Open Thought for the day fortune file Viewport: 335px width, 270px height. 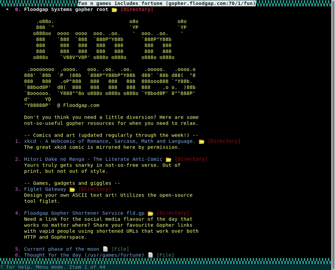pyautogui.click(x=84, y=255)
